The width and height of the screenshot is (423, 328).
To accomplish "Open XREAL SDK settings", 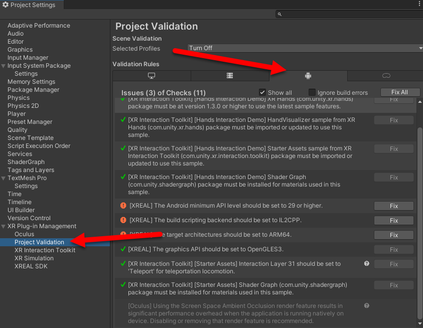I will pyautogui.click(x=31, y=266).
